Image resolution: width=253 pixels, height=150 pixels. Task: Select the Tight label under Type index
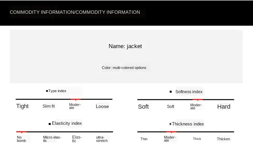pyautogui.click(x=22, y=106)
